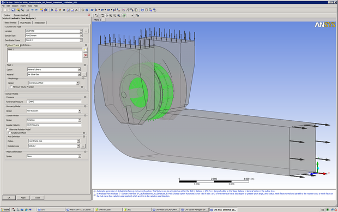Click the Redo arrow icon
The width and height of the screenshot is (338, 212).
[37, 10]
